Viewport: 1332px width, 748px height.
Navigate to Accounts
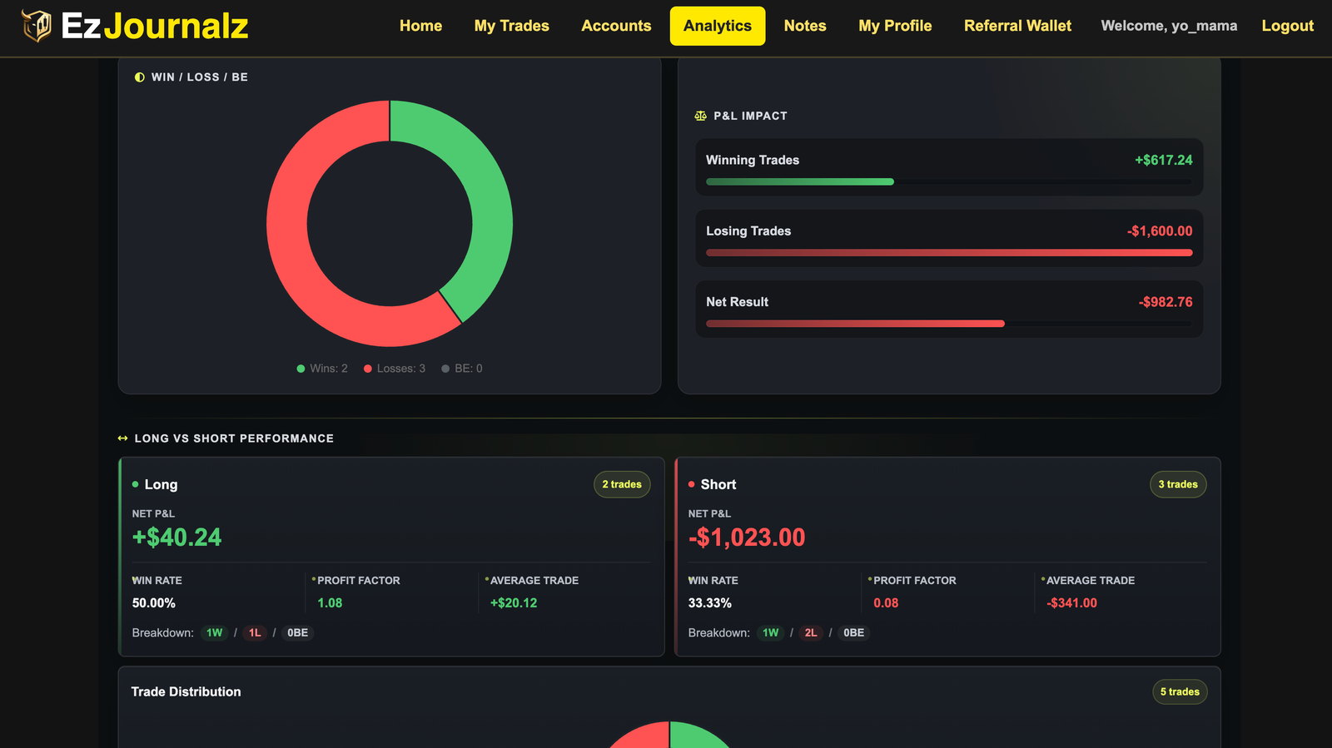[x=616, y=26]
